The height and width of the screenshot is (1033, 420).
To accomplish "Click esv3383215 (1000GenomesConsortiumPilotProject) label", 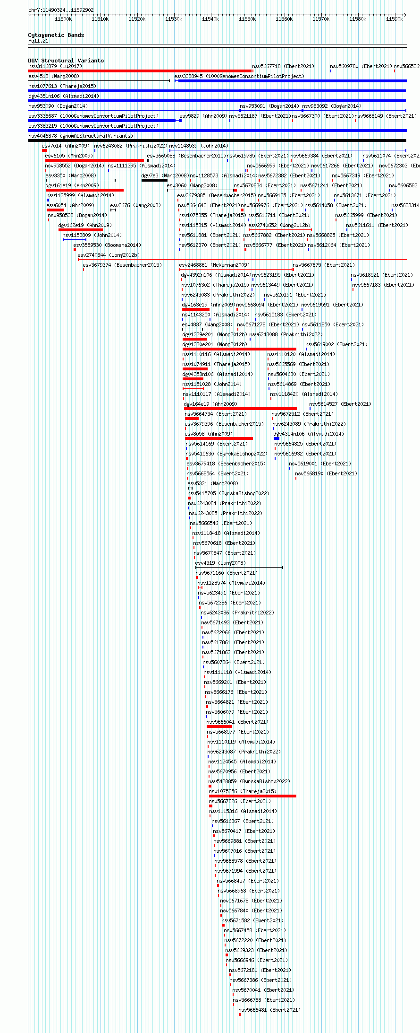I will 93,126.
